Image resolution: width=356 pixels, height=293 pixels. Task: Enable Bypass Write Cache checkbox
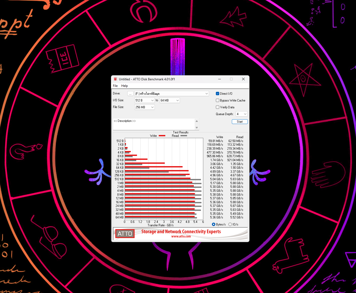tap(217, 100)
